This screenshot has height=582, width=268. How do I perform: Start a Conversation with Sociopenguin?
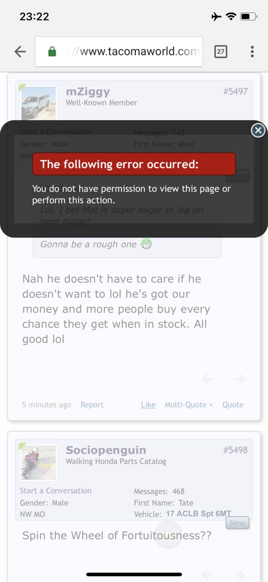[x=56, y=491]
